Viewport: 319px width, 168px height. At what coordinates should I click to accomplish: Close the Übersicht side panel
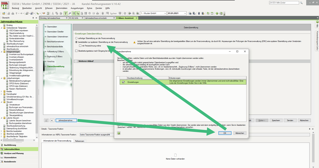click(37, 18)
